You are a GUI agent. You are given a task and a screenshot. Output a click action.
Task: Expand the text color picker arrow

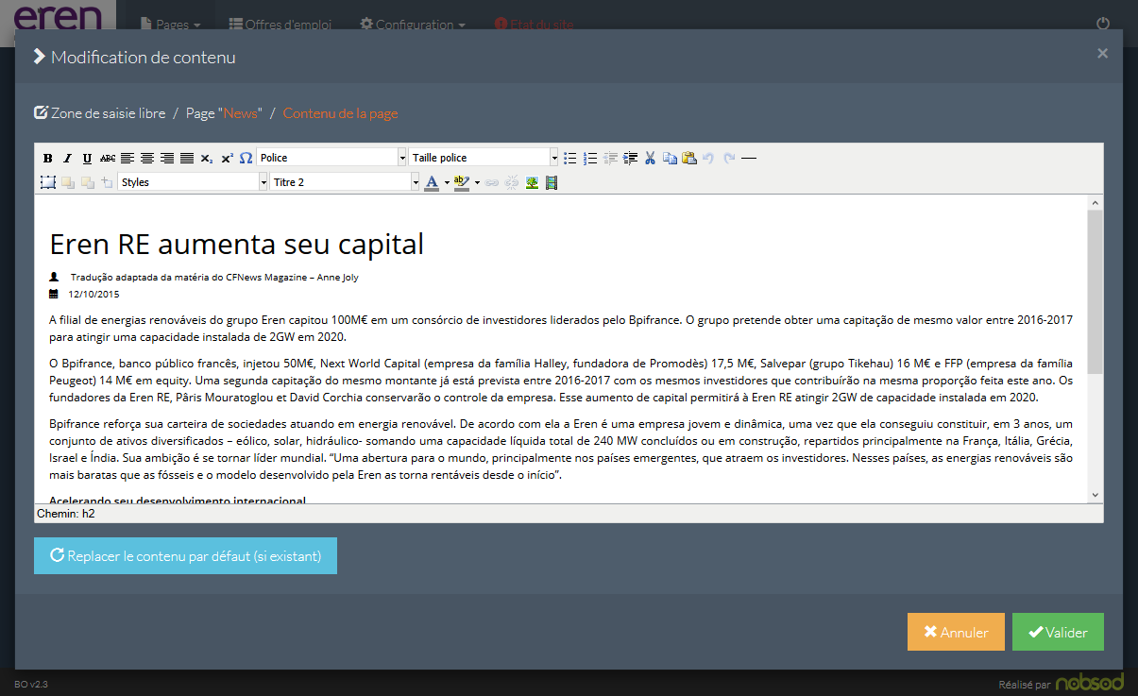point(447,182)
